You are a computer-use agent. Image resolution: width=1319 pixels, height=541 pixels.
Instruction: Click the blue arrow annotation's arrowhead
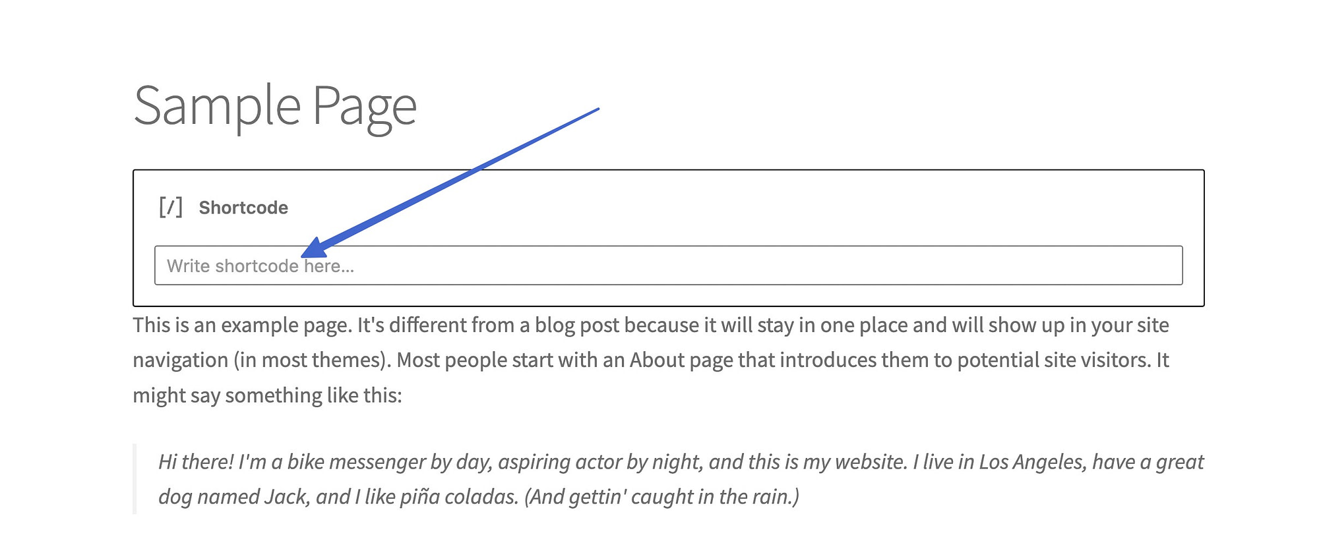[x=313, y=248]
